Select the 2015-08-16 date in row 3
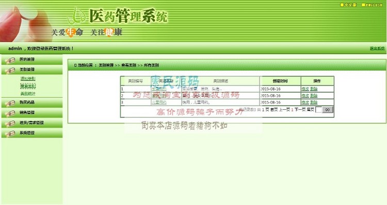387x205 pixels. coord(270,102)
